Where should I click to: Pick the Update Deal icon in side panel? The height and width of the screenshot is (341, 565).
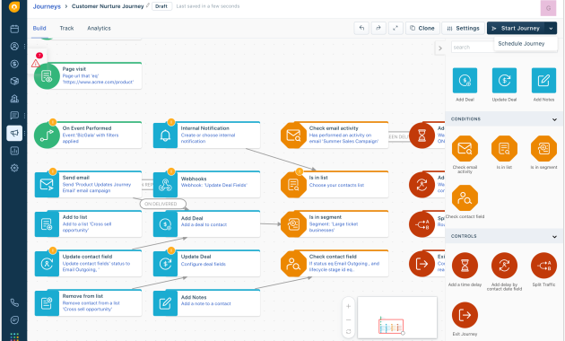[x=504, y=81]
